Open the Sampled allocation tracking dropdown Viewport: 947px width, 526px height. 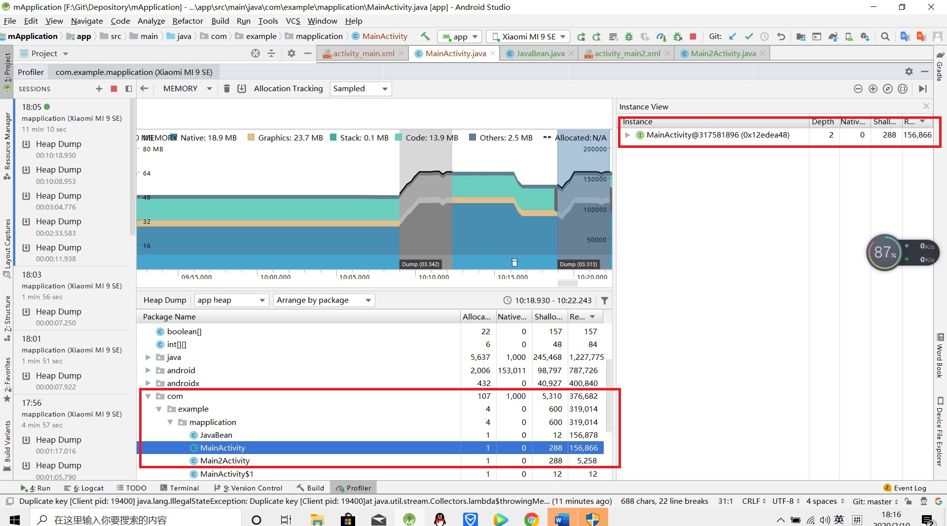tap(361, 89)
